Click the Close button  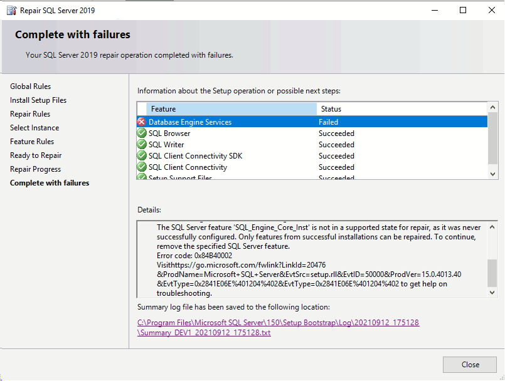click(x=469, y=364)
